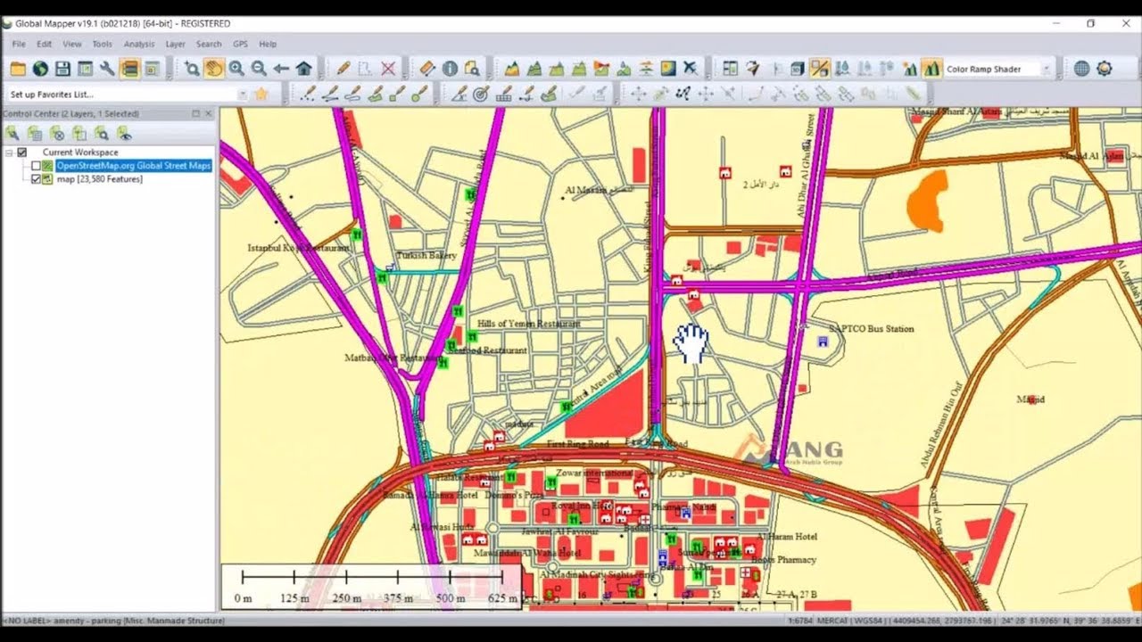Viewport: 1142px width, 642px height.
Task: Select the Zoom rectangle tool
Action: [x=192, y=69]
